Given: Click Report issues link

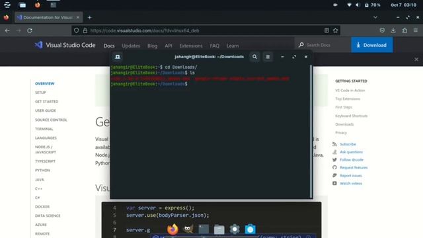Looking at the screenshot, I should click(x=351, y=175).
